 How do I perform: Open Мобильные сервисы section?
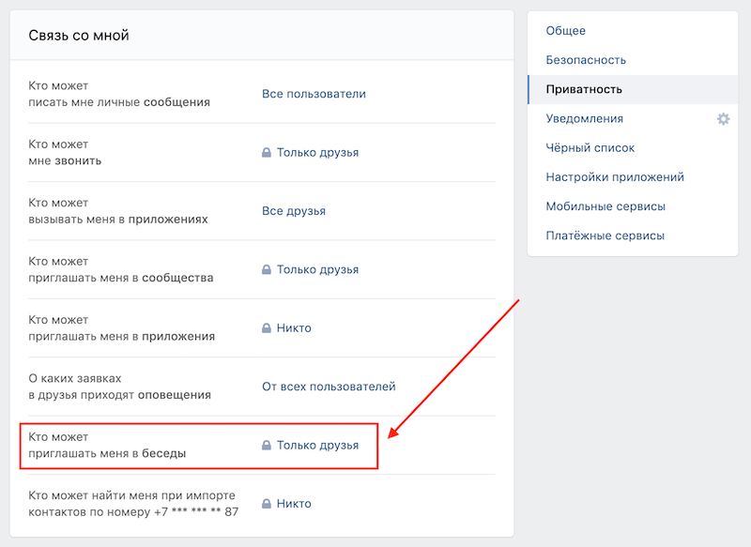[605, 206]
